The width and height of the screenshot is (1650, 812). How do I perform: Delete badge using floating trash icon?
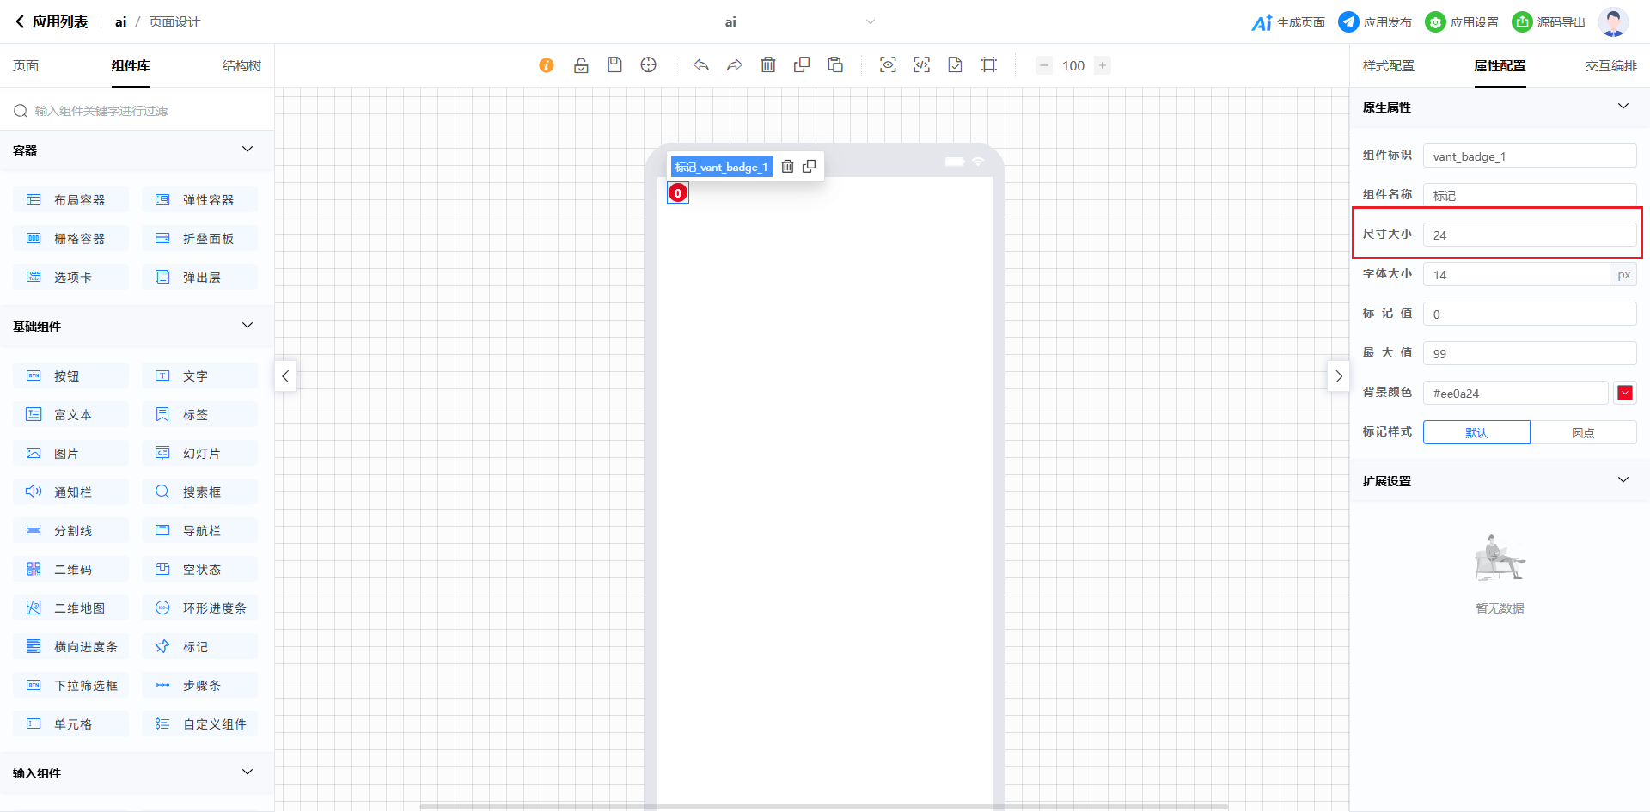pyautogui.click(x=787, y=167)
